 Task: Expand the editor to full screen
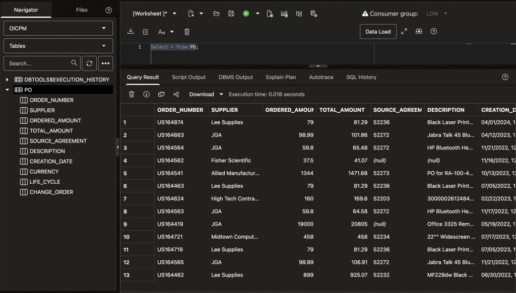point(404,32)
